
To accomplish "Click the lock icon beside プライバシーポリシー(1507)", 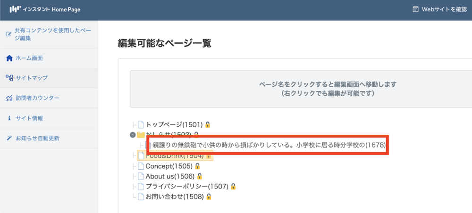I will point(233,186).
